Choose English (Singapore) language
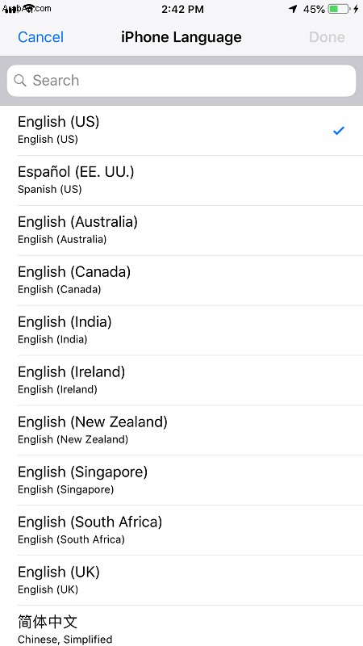The width and height of the screenshot is (363, 646). pyautogui.click(x=181, y=480)
